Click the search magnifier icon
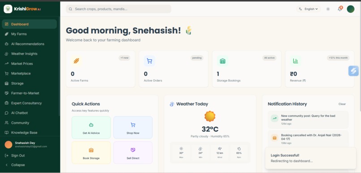The image size is (361, 173). tap(70, 9)
